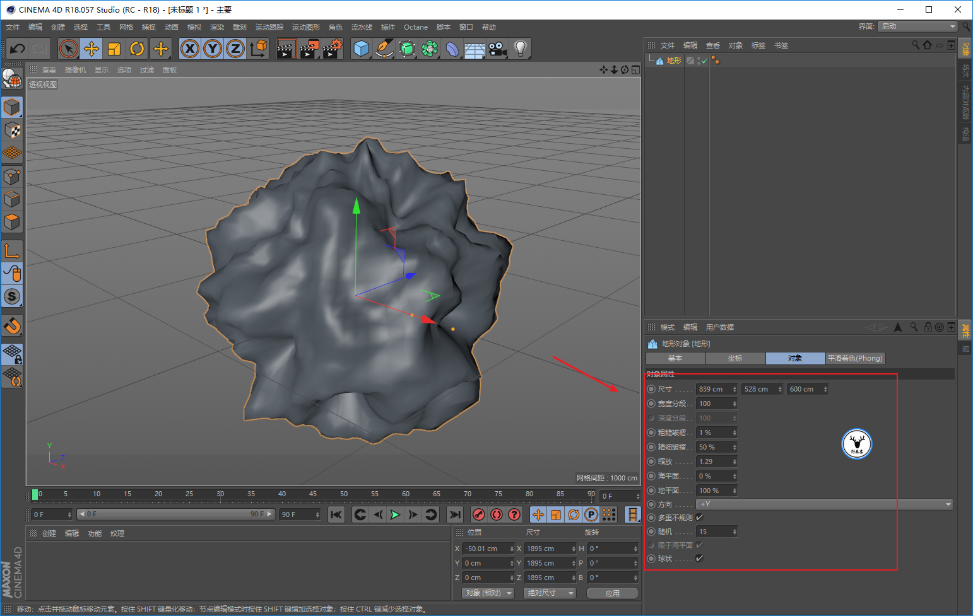Open the 模拟 menu
This screenshot has width=973, height=616.
(194, 27)
